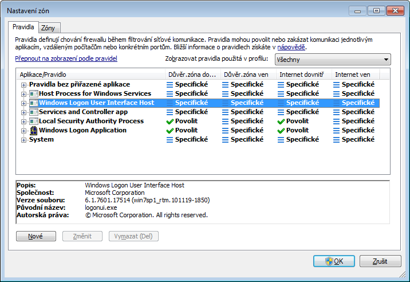Click the logonui.exe original name text

101,207
